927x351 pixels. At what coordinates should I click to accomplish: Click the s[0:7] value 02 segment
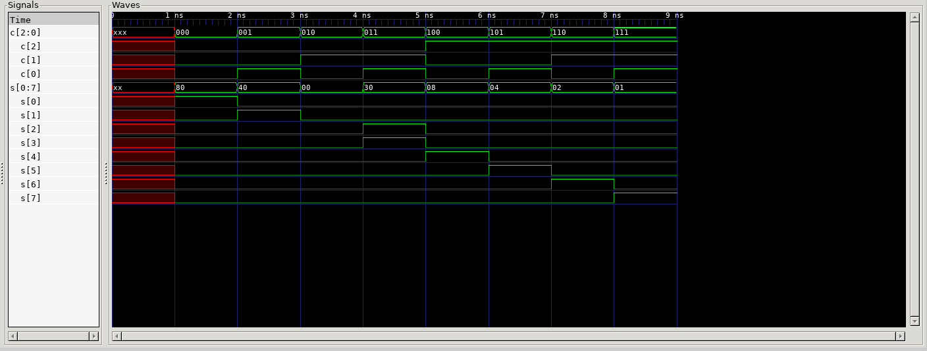[582, 87]
